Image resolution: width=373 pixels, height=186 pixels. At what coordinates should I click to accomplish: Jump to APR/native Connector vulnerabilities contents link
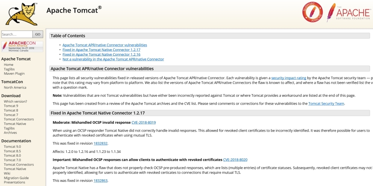[105, 45]
